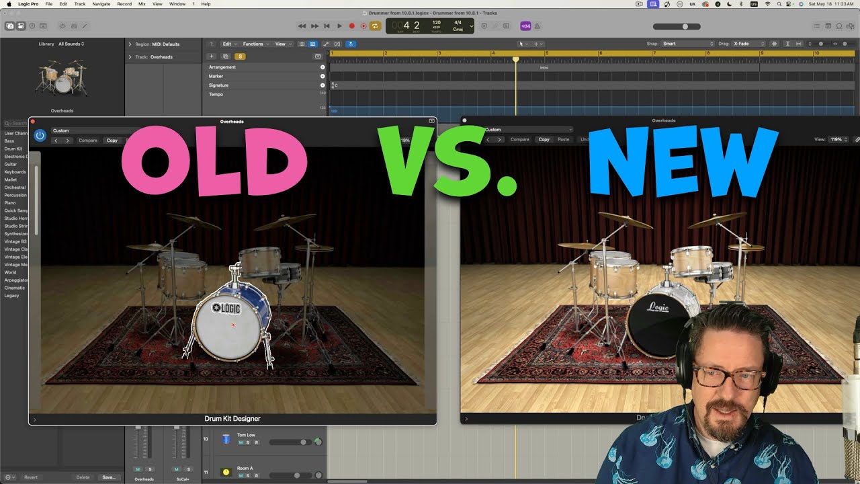Start playback with the Play button
The width and height of the screenshot is (860, 484).
339,26
